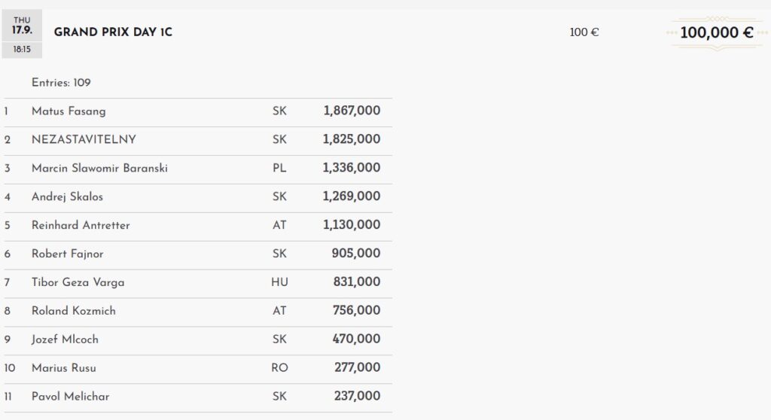Select Robert Fajnor row
This screenshot has height=420, width=771.
(198, 254)
